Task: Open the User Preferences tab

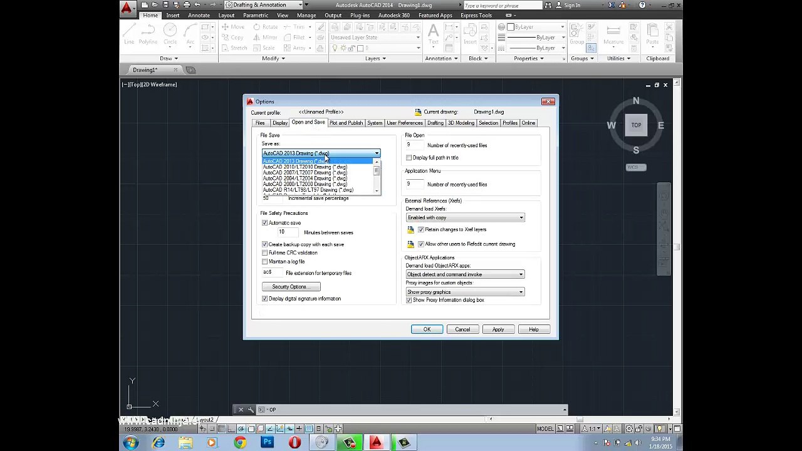Action: pos(405,123)
